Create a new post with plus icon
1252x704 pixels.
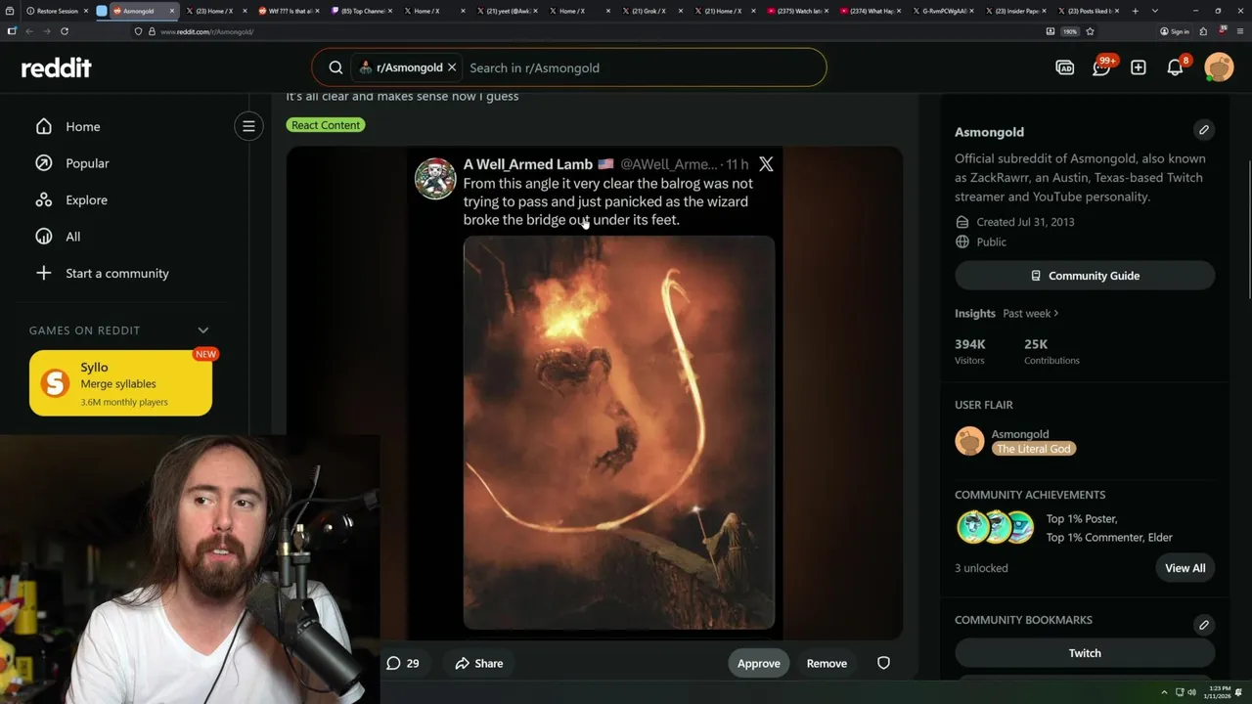click(x=1139, y=67)
